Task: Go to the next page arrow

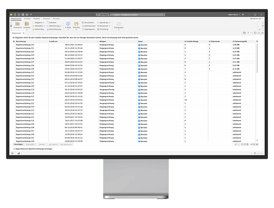Action: (254, 144)
